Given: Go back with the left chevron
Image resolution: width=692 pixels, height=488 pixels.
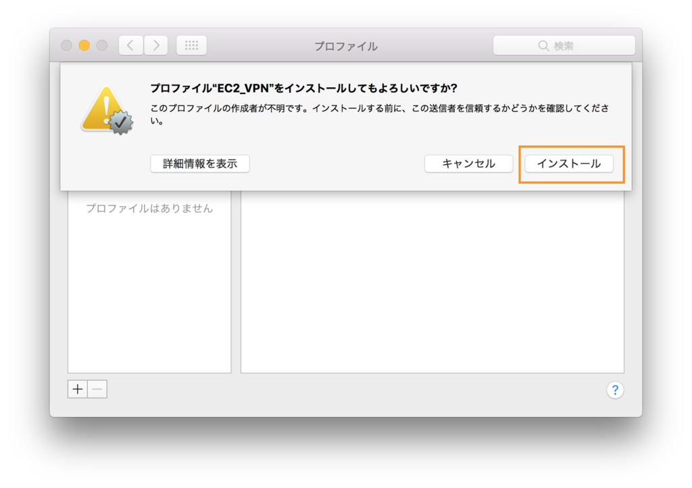Looking at the screenshot, I should coord(130,45).
